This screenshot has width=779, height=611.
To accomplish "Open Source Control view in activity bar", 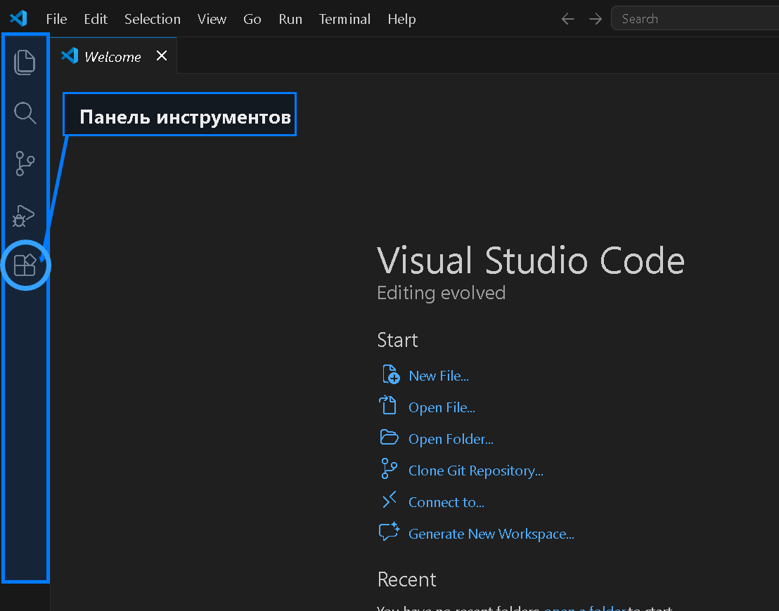I will (25, 164).
